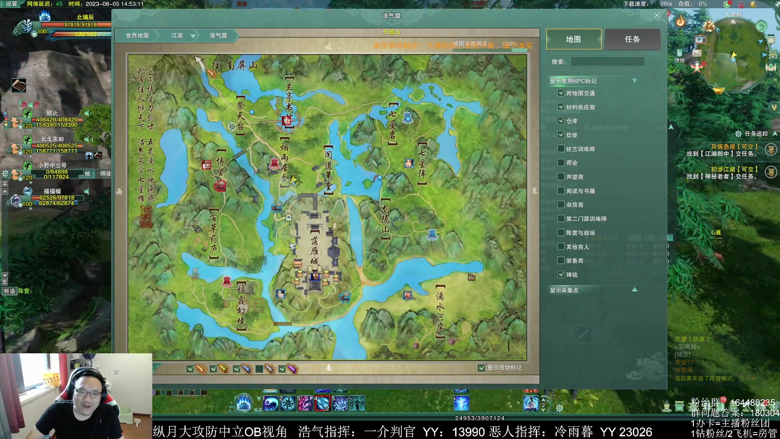Enable the 声望商 checkbox

click(x=561, y=177)
